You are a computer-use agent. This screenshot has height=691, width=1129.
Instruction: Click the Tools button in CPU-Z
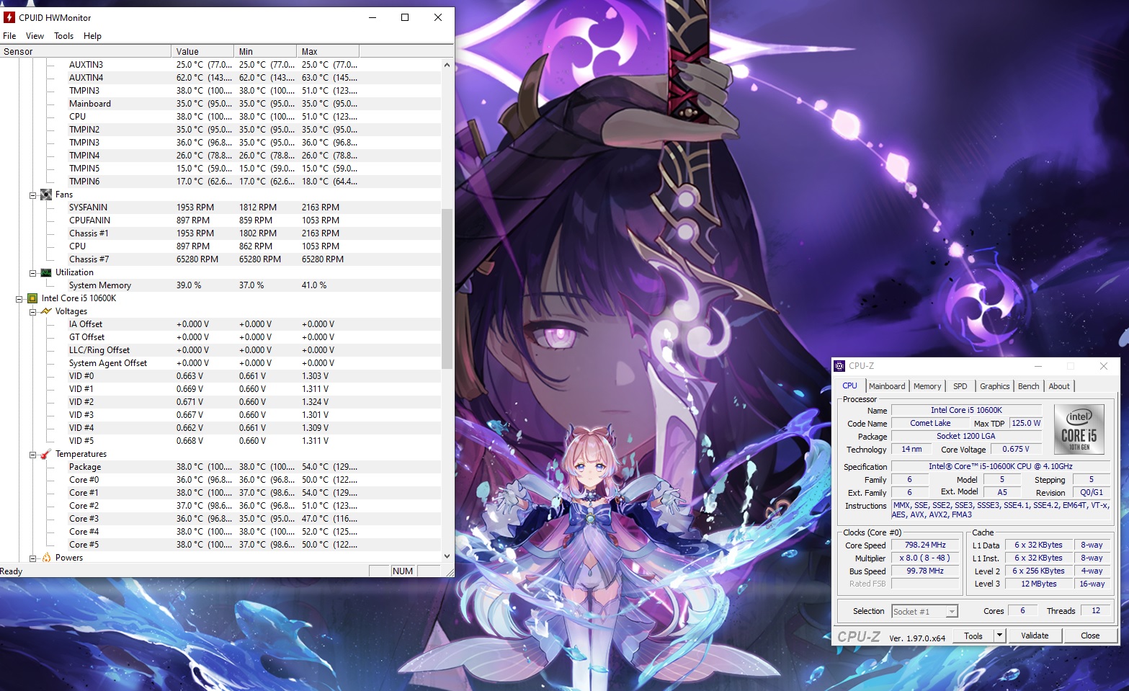(x=973, y=636)
